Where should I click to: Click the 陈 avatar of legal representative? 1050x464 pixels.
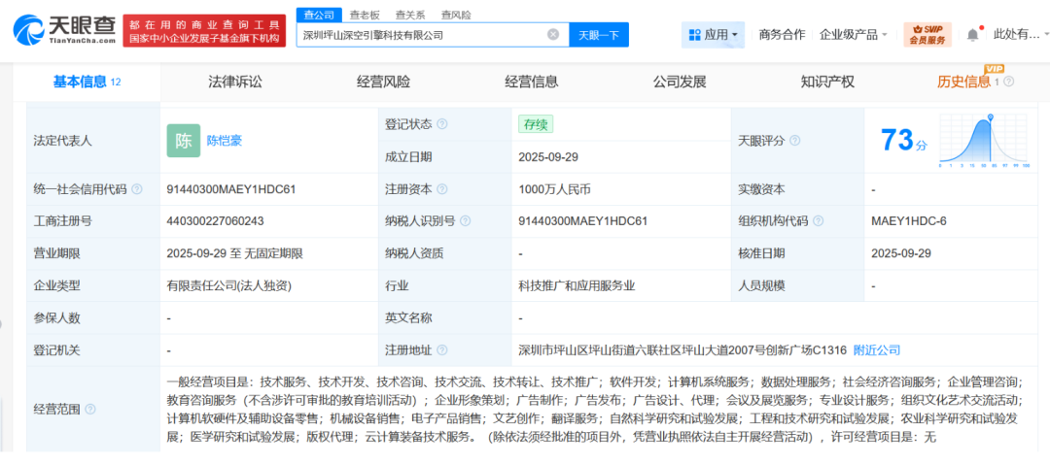coord(184,141)
